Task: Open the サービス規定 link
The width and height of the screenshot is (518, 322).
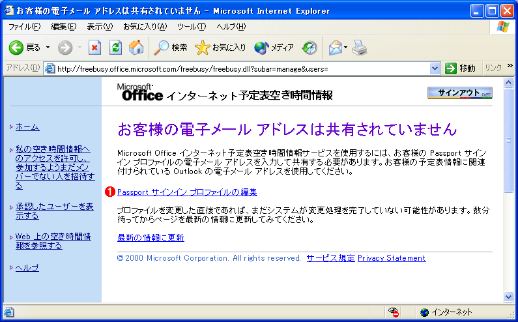Action: pos(331,258)
